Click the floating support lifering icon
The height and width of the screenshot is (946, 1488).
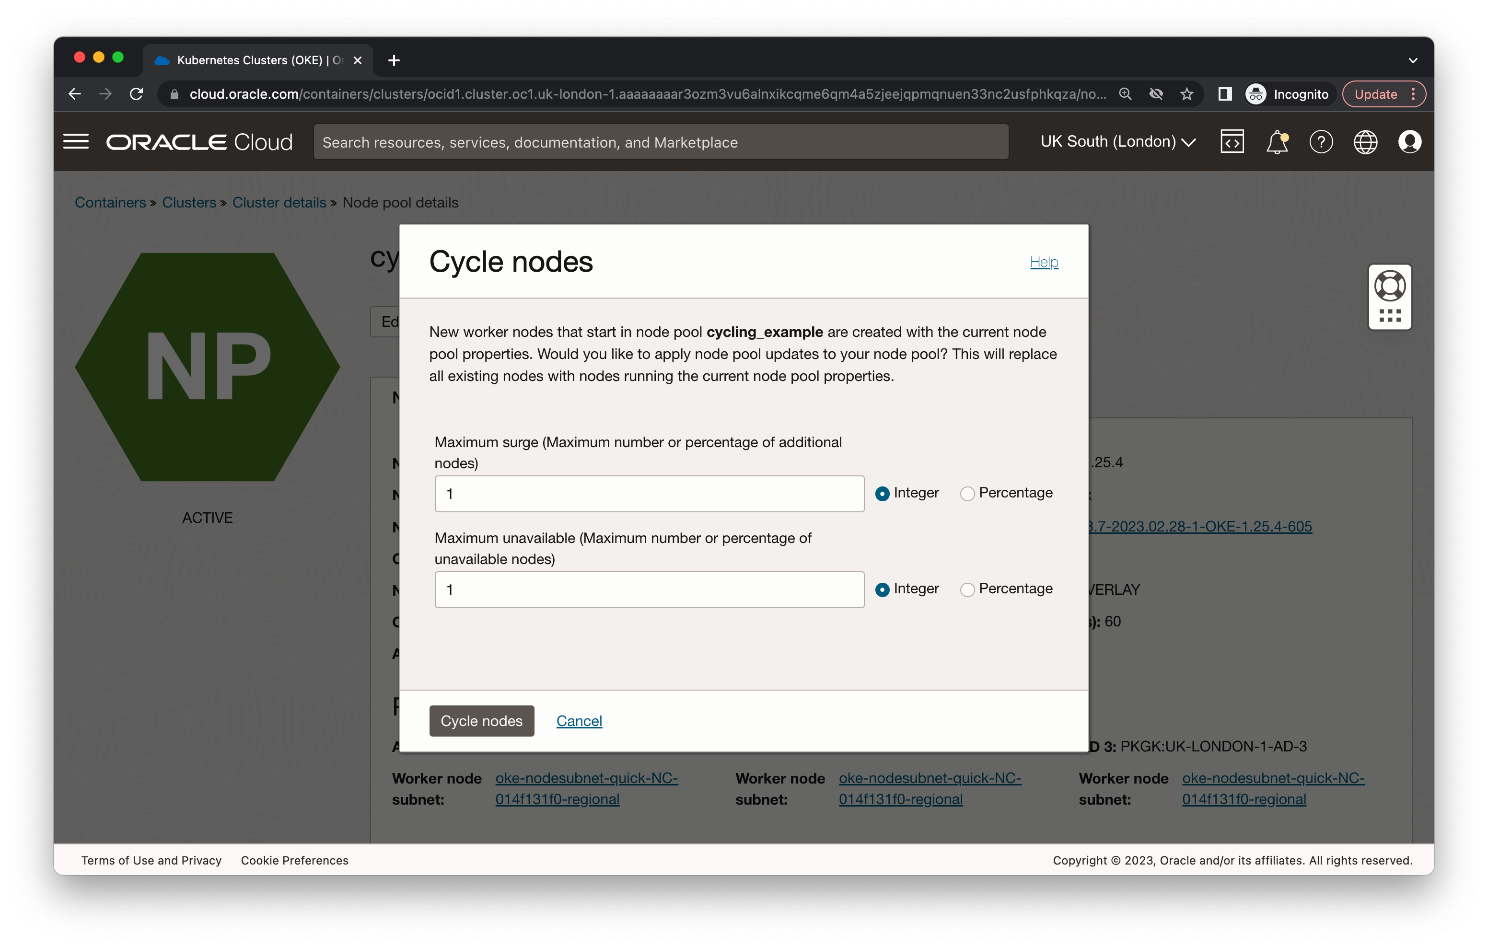[1390, 286]
